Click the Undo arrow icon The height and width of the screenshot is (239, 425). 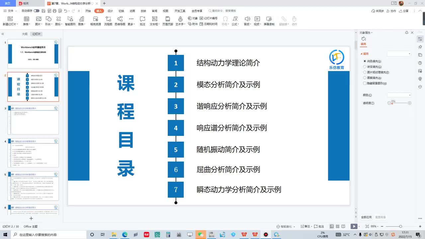point(65,11)
